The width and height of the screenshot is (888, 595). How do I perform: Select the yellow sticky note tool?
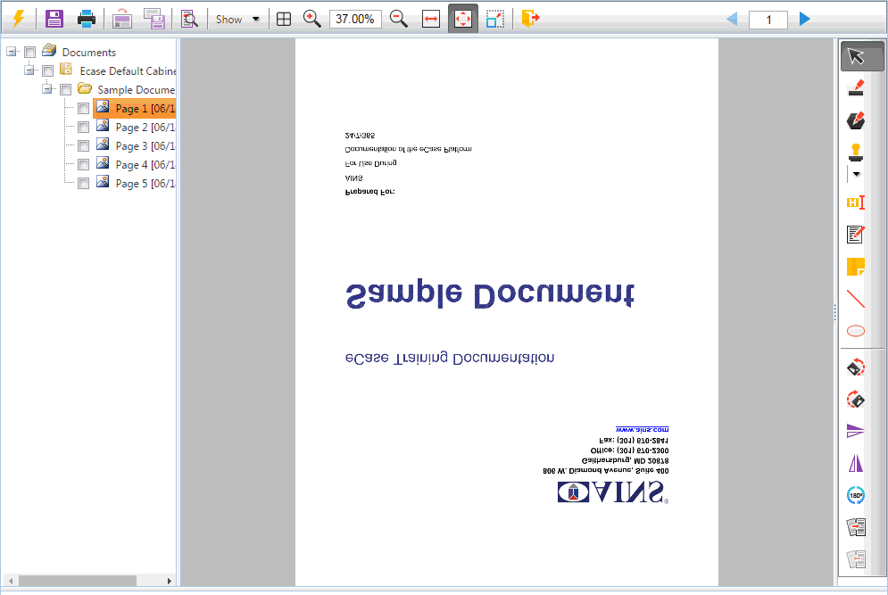856,267
